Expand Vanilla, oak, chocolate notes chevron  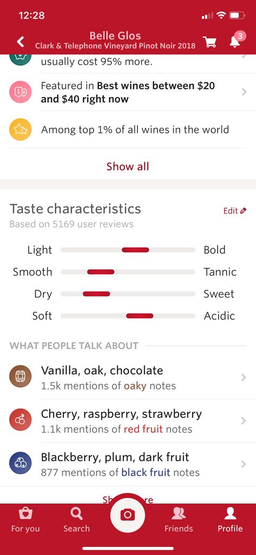coord(243,377)
